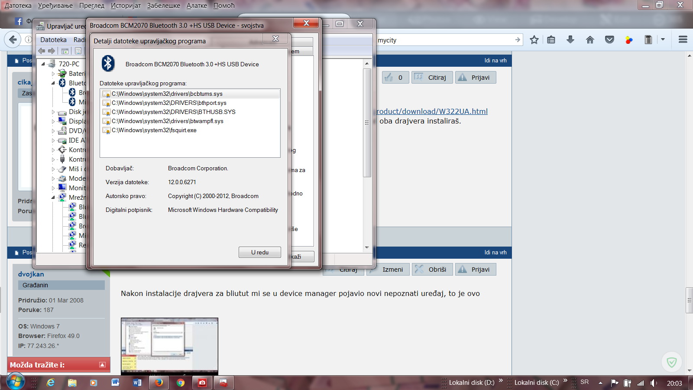Click Izmeni button on second post
Image resolution: width=693 pixels, height=390 pixels.
coord(387,270)
